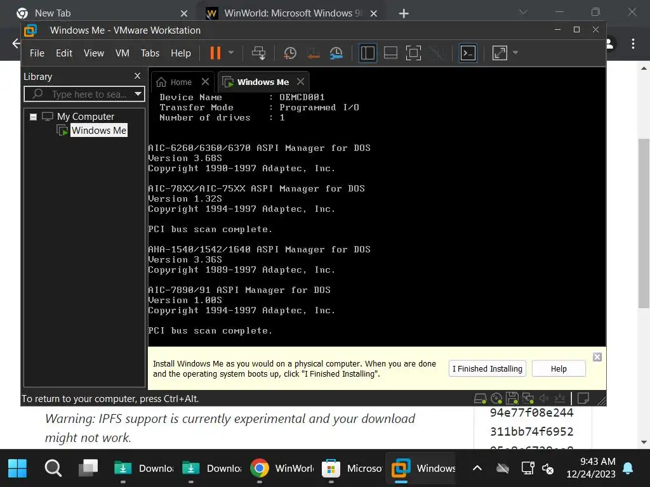Click Help button in install notice
The image size is (650, 487).
[x=559, y=368]
